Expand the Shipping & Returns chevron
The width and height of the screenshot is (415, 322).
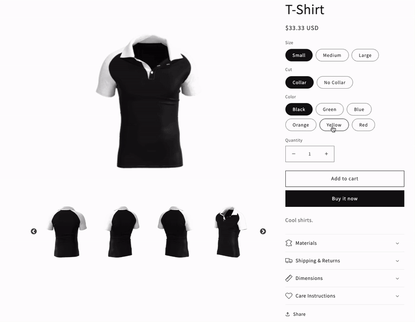point(397,261)
